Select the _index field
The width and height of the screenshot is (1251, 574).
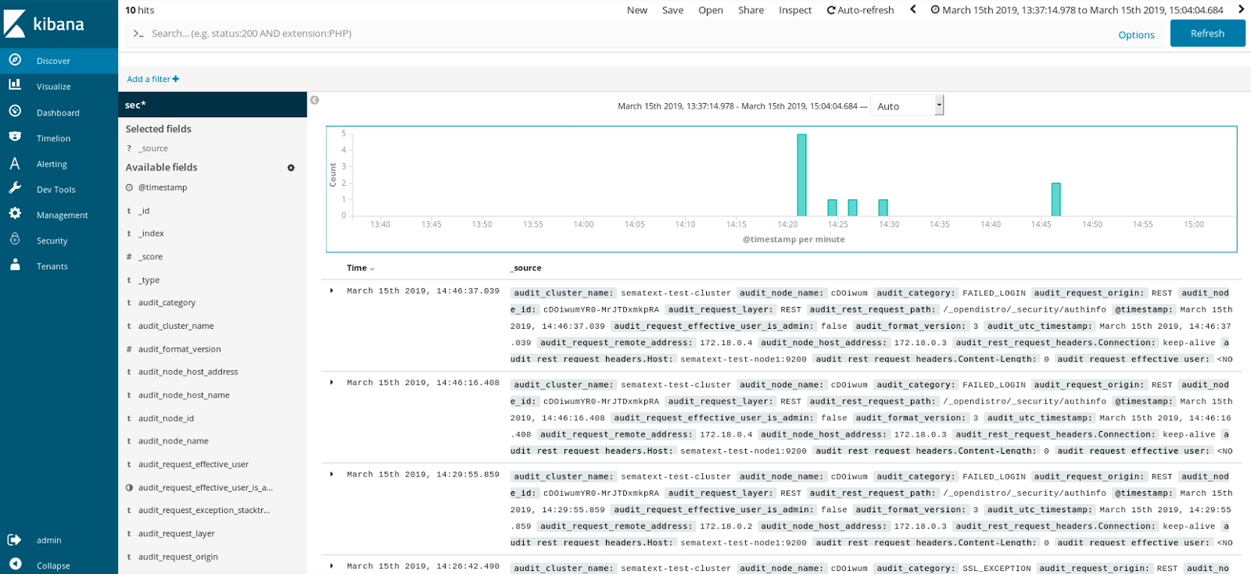point(151,234)
